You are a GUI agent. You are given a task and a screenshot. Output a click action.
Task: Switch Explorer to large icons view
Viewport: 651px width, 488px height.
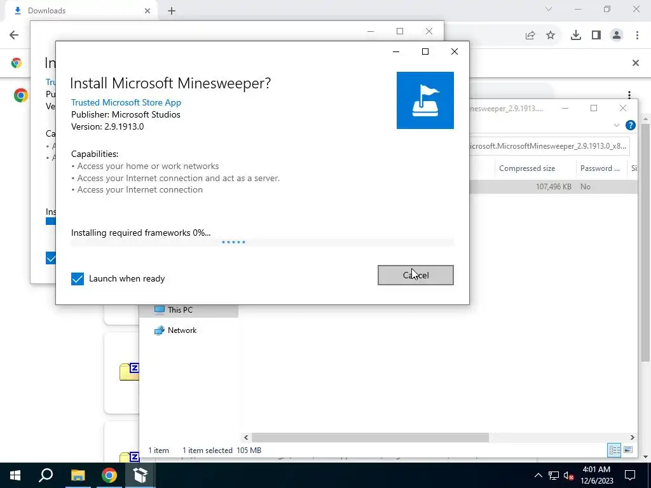pyautogui.click(x=628, y=451)
